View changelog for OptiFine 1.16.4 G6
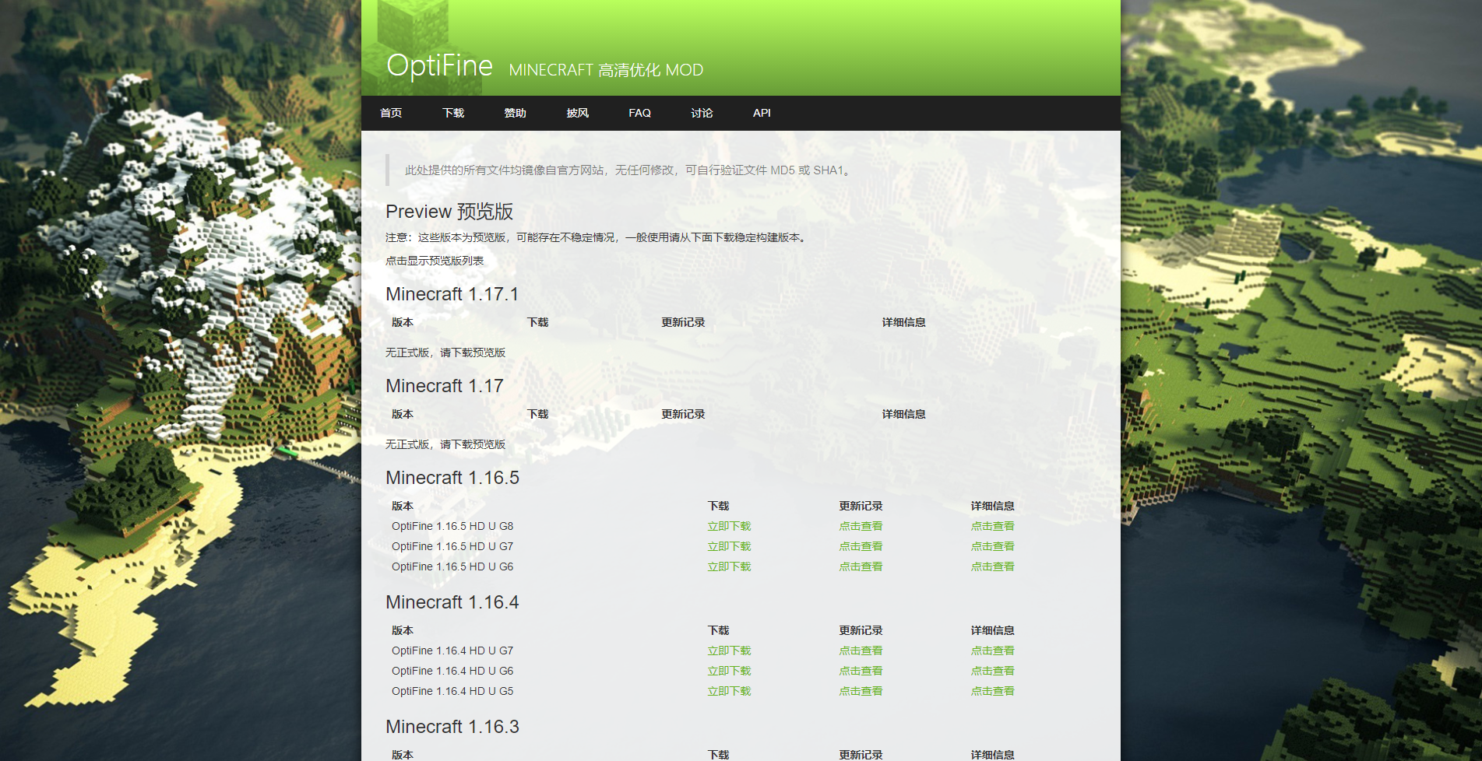The image size is (1482, 761). (x=861, y=671)
